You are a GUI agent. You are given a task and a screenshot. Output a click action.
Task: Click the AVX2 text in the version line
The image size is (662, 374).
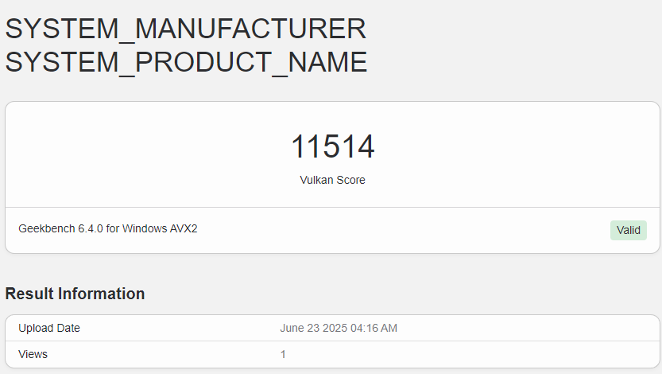point(184,229)
